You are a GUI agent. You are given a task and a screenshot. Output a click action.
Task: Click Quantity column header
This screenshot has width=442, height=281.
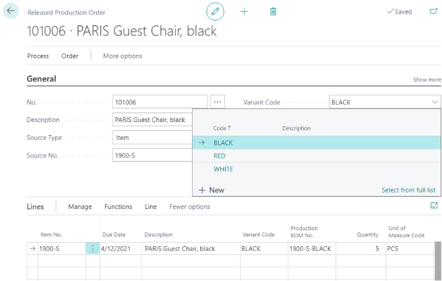click(367, 234)
